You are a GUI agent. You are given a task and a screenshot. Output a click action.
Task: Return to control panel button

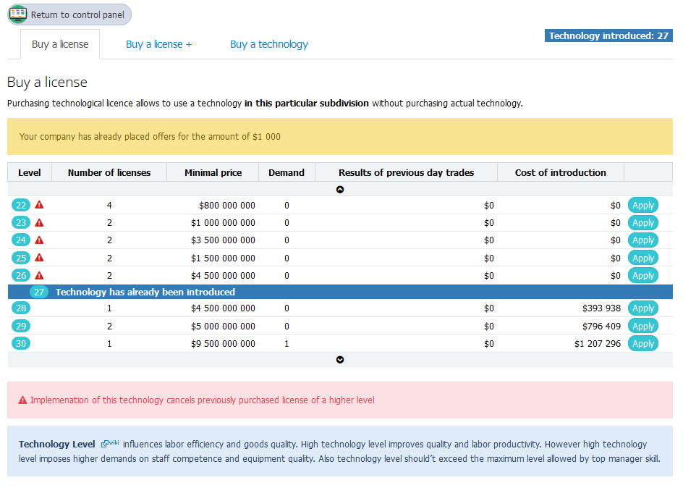point(69,14)
